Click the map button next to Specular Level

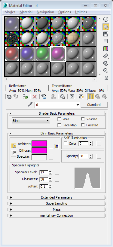[x=57, y=172]
